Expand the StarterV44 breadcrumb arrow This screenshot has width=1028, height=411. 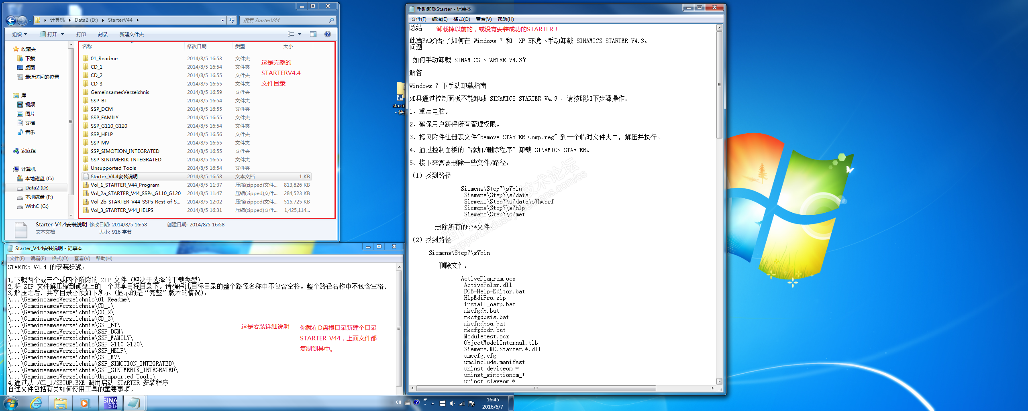(137, 20)
